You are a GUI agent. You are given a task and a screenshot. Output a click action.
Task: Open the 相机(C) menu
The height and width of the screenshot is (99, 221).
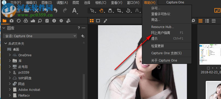101,2
